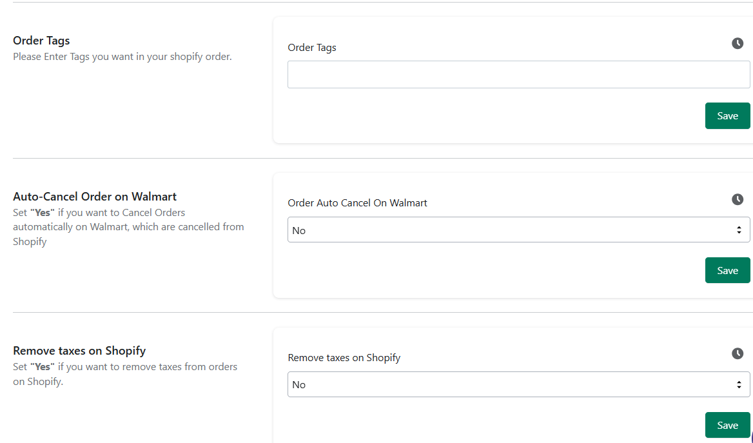Click the field label "Order Auto Cancel On Walmart"
This screenshot has width=753, height=443.
357,202
